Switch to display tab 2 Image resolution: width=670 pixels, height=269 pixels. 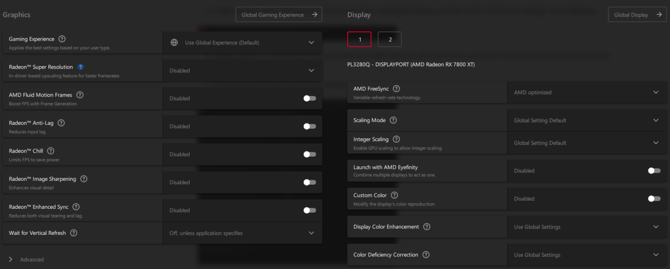pyautogui.click(x=390, y=39)
